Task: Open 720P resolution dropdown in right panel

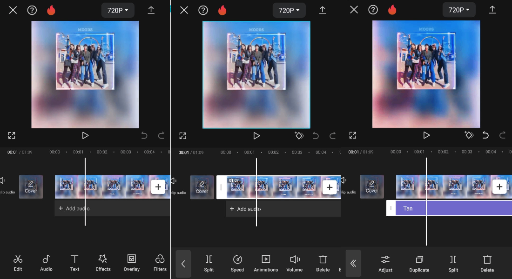Action: click(459, 10)
